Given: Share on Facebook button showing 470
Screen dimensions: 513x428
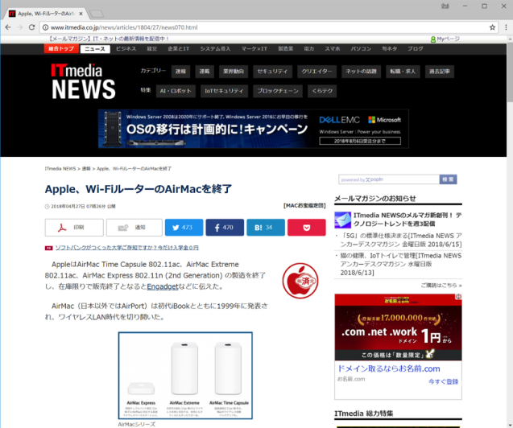Looking at the screenshot, I should (225, 228).
